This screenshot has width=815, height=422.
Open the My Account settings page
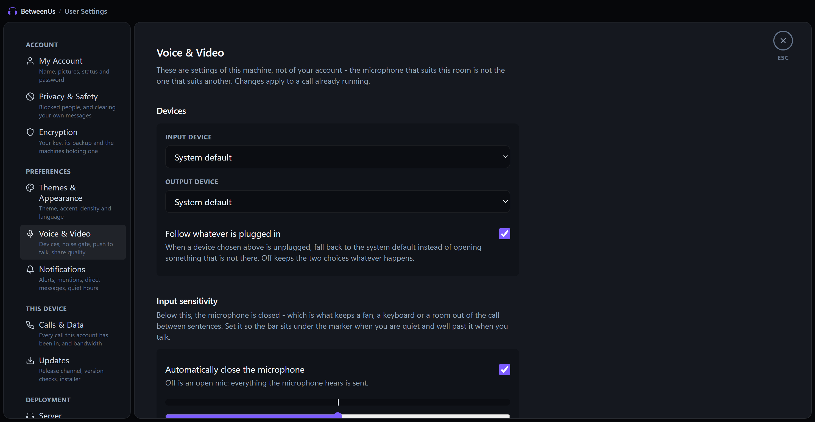pos(73,70)
